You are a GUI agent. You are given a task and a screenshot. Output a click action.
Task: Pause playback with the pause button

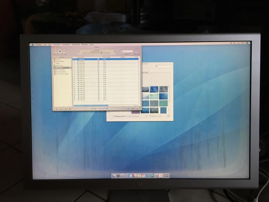(60, 51)
